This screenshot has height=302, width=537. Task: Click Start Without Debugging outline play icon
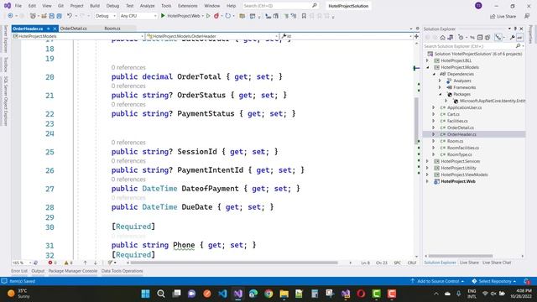point(208,16)
